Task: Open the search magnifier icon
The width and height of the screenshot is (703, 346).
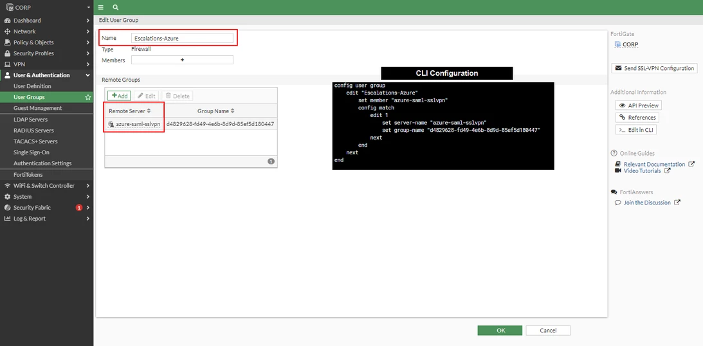Action: pos(116,8)
